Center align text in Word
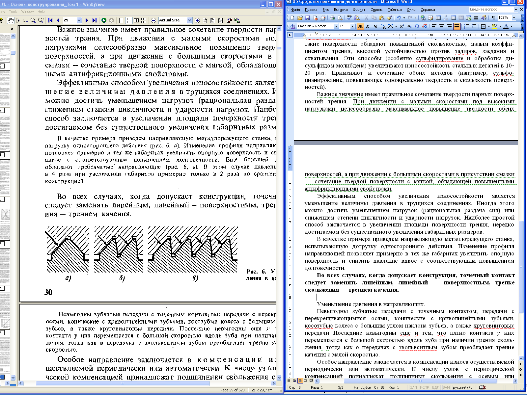The width and height of the screenshot is (527, 395). point(441,26)
